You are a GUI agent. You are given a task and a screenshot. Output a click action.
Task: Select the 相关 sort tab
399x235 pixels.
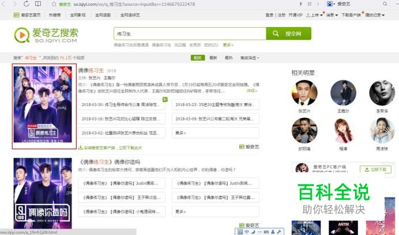(198, 58)
